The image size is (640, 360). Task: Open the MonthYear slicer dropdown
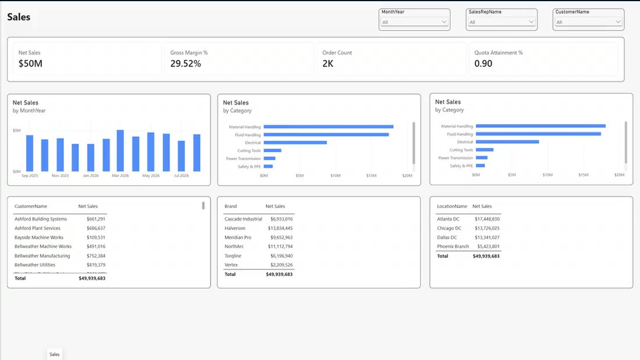[414, 22]
